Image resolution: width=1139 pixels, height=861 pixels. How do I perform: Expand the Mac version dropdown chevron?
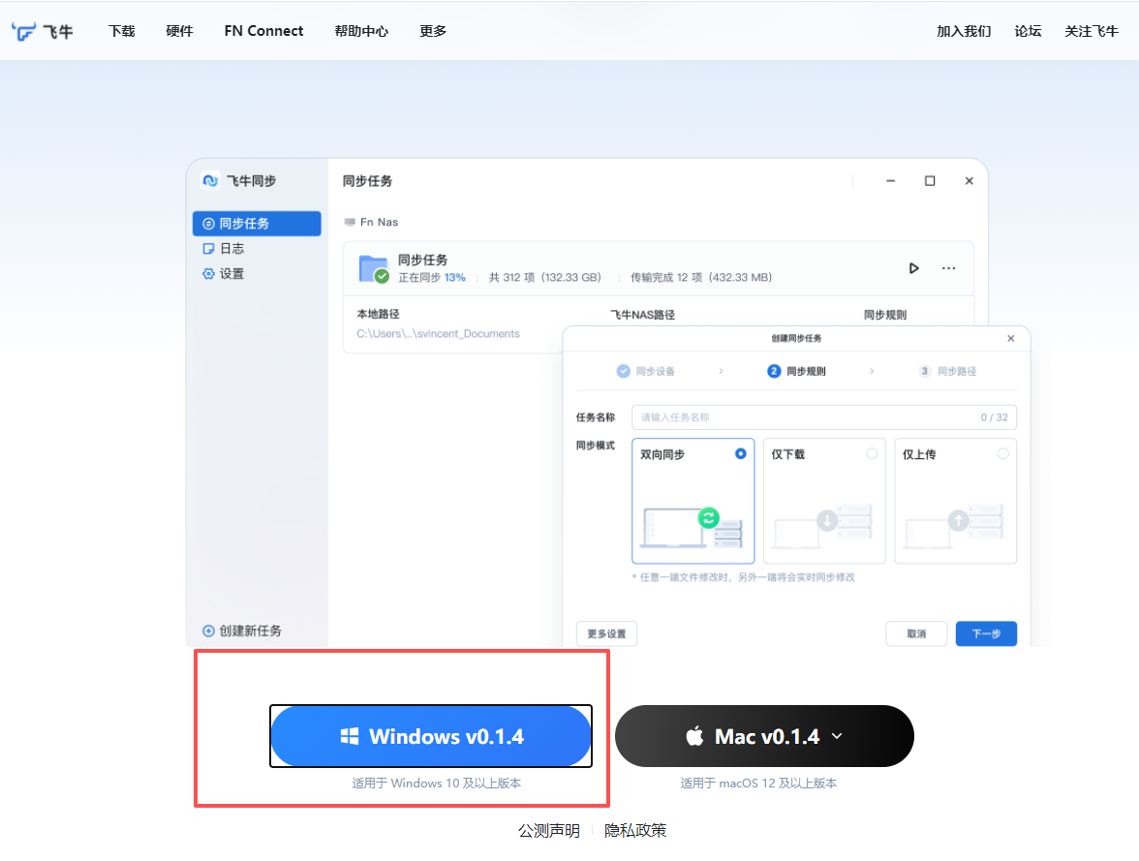837,736
